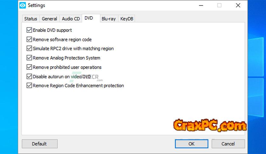Click the CraxPC.com watermark logo
This screenshot has width=266, height=154.
tap(210, 125)
